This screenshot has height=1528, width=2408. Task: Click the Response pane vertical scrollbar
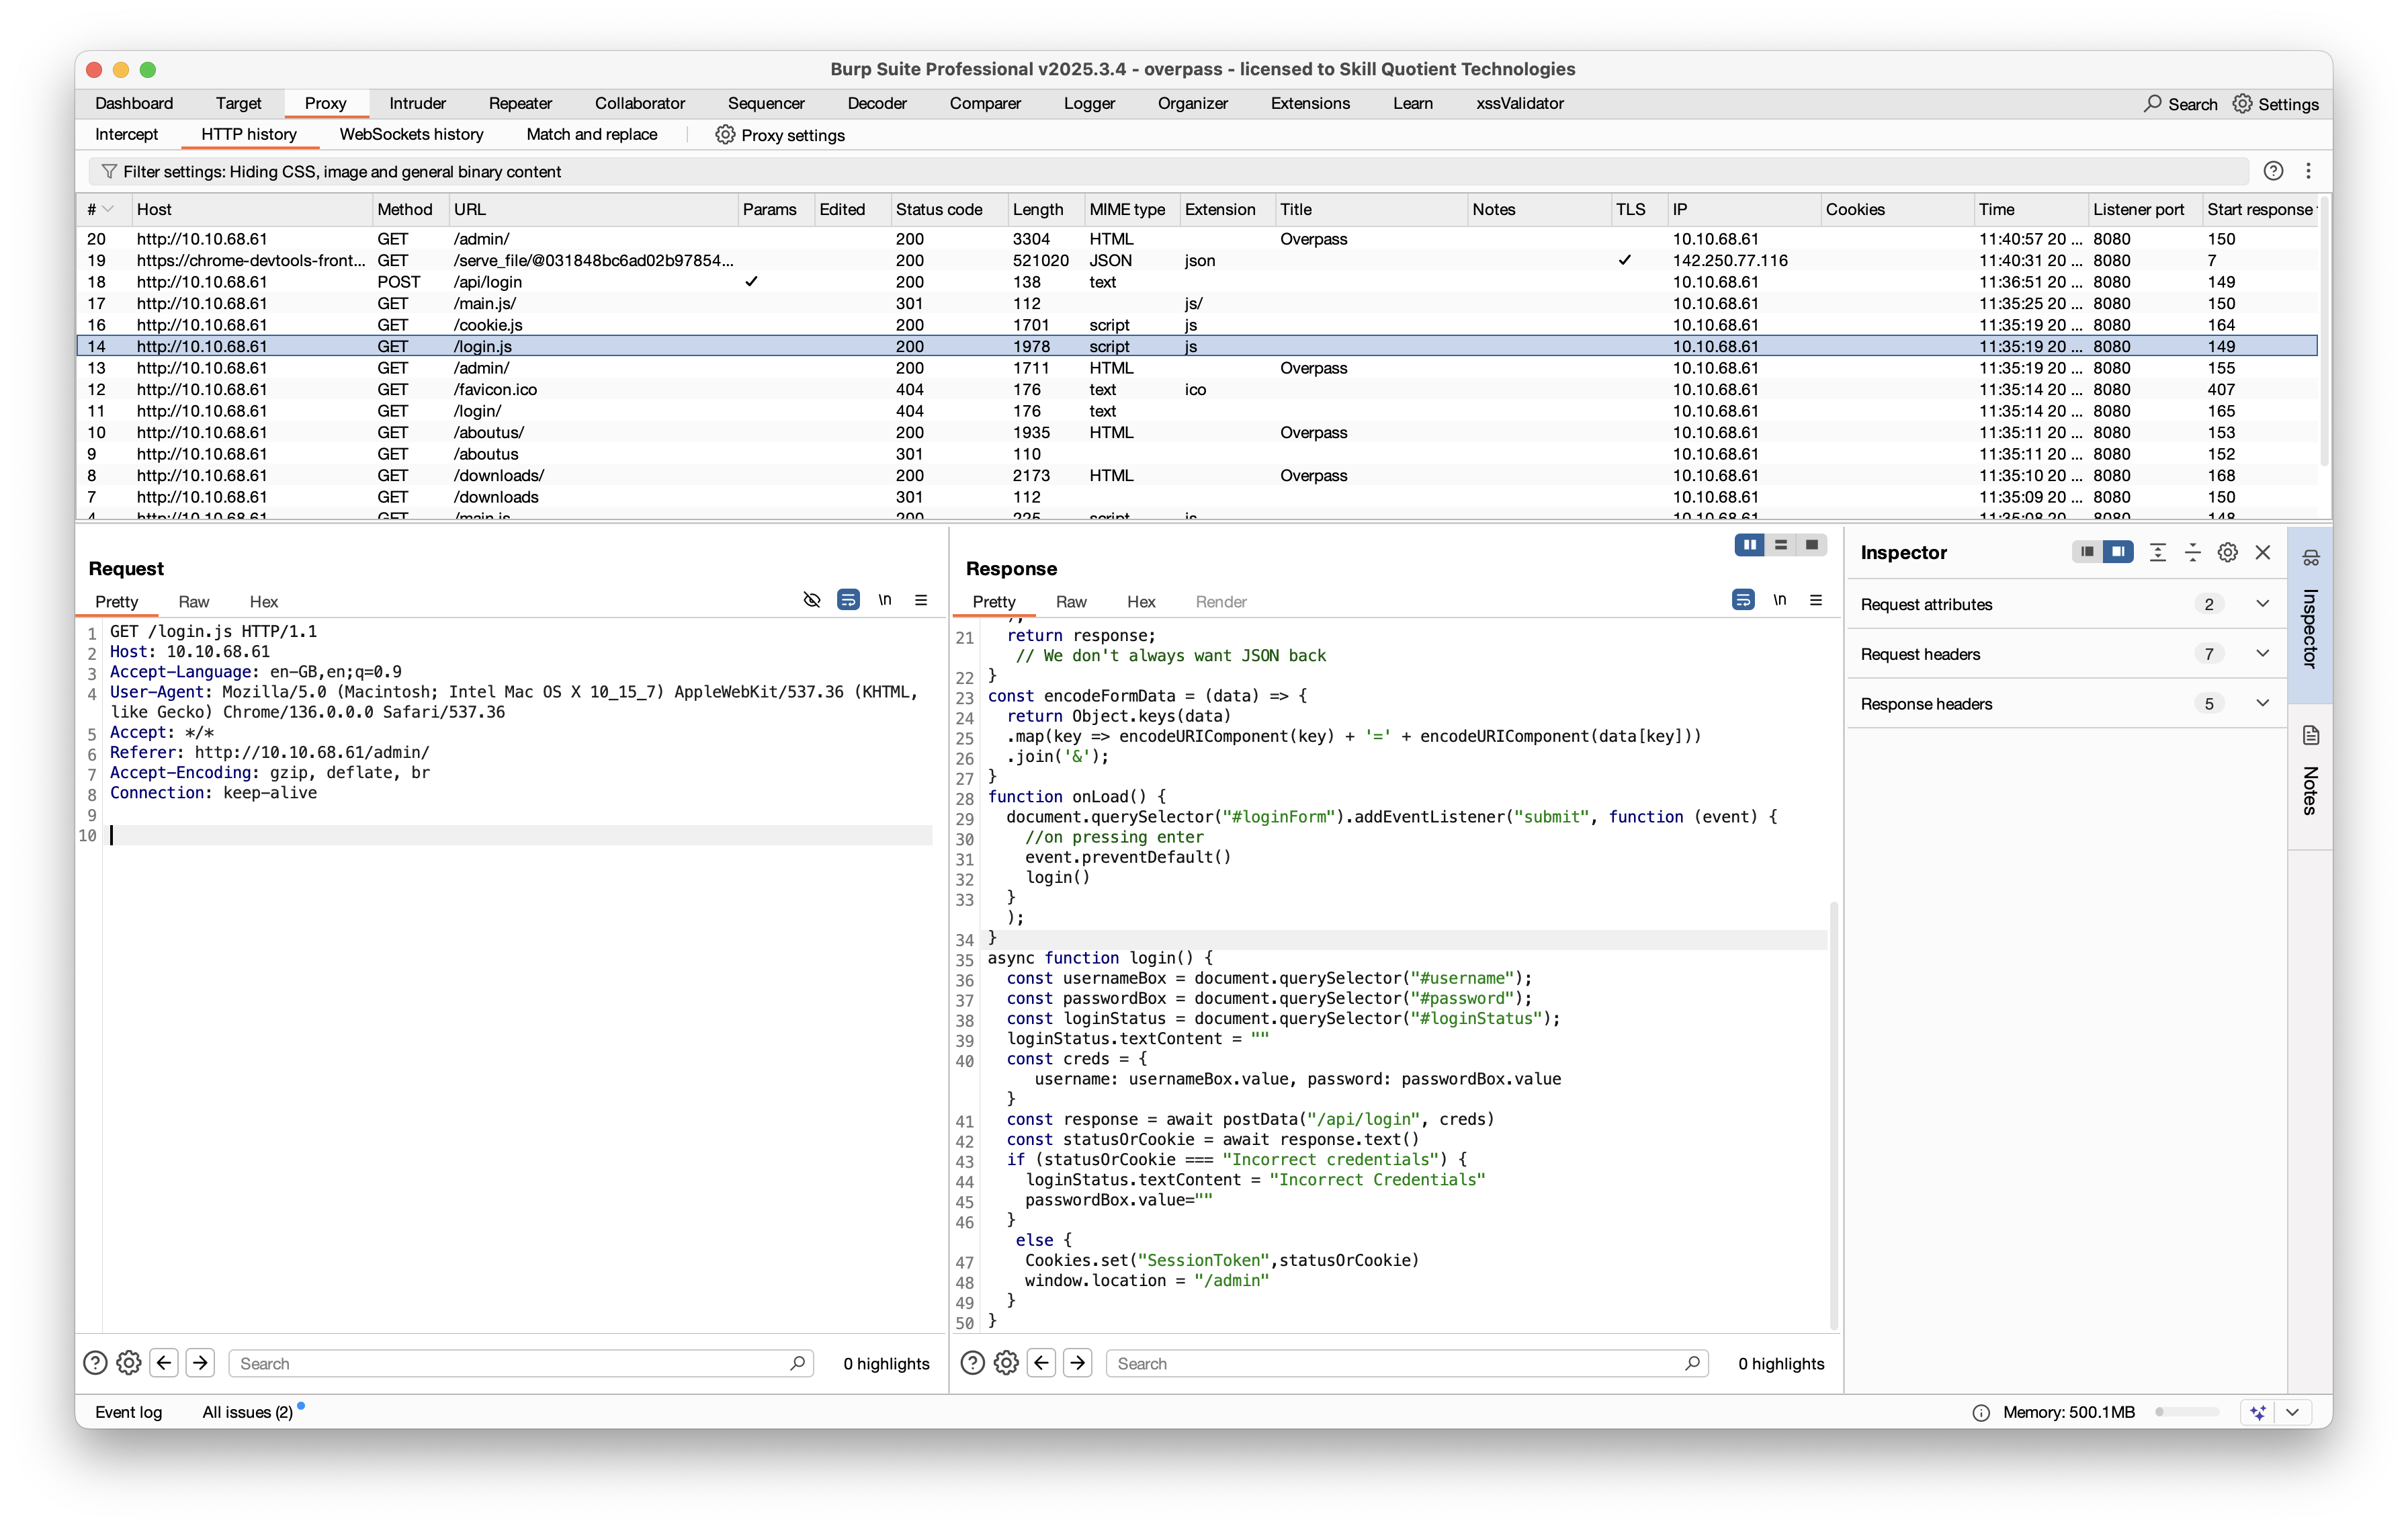point(1834,1115)
